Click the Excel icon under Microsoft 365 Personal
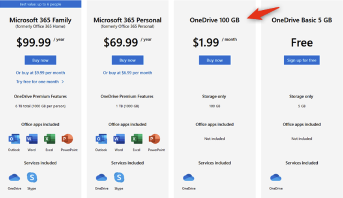 tap(137, 139)
